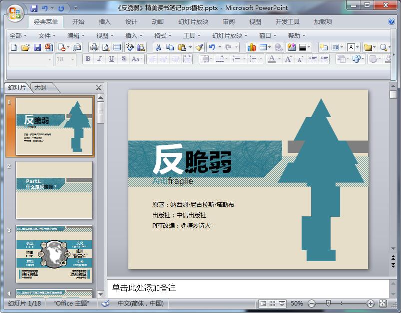
Task: Click the zoom in plus button
Action: click(370, 304)
